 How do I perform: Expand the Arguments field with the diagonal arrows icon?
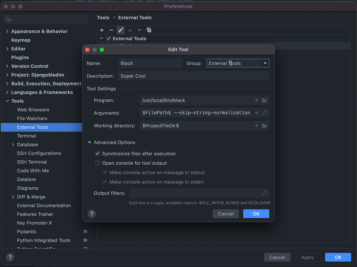[x=264, y=113]
